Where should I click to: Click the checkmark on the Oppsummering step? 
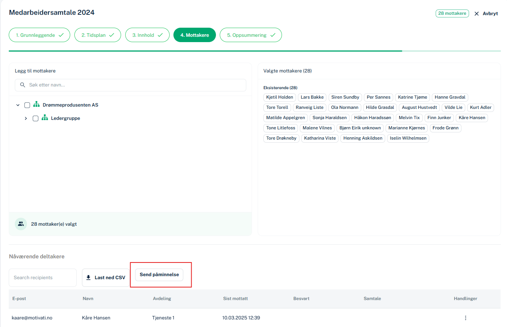[273, 35]
